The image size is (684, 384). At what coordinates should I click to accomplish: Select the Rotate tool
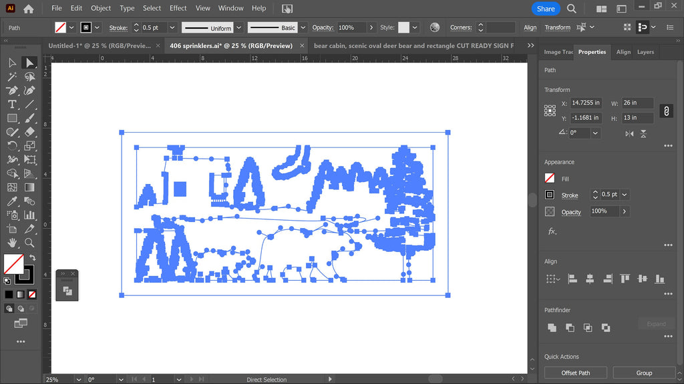[12, 146]
